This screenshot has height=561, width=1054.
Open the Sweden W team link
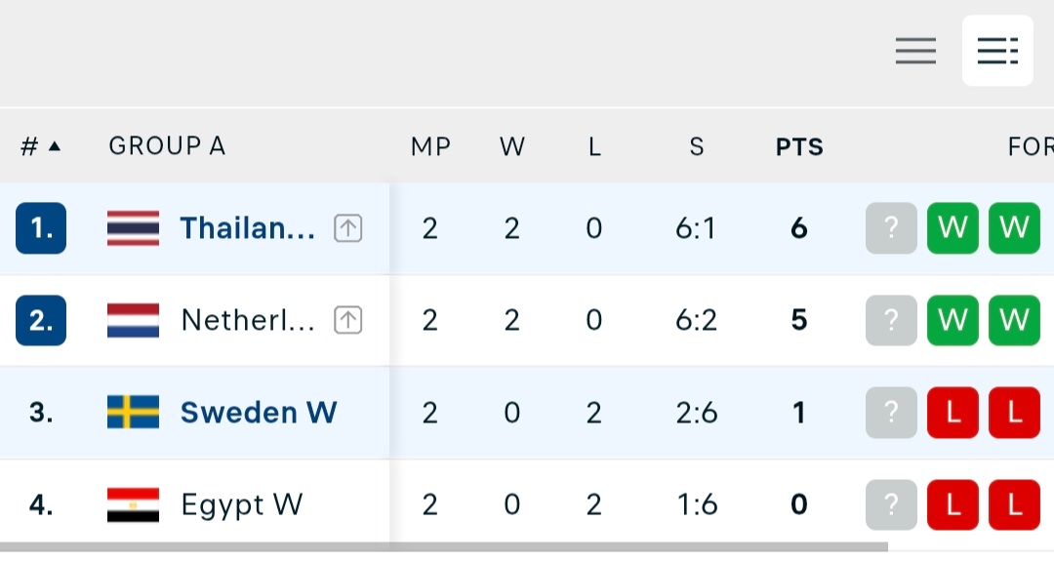click(259, 413)
